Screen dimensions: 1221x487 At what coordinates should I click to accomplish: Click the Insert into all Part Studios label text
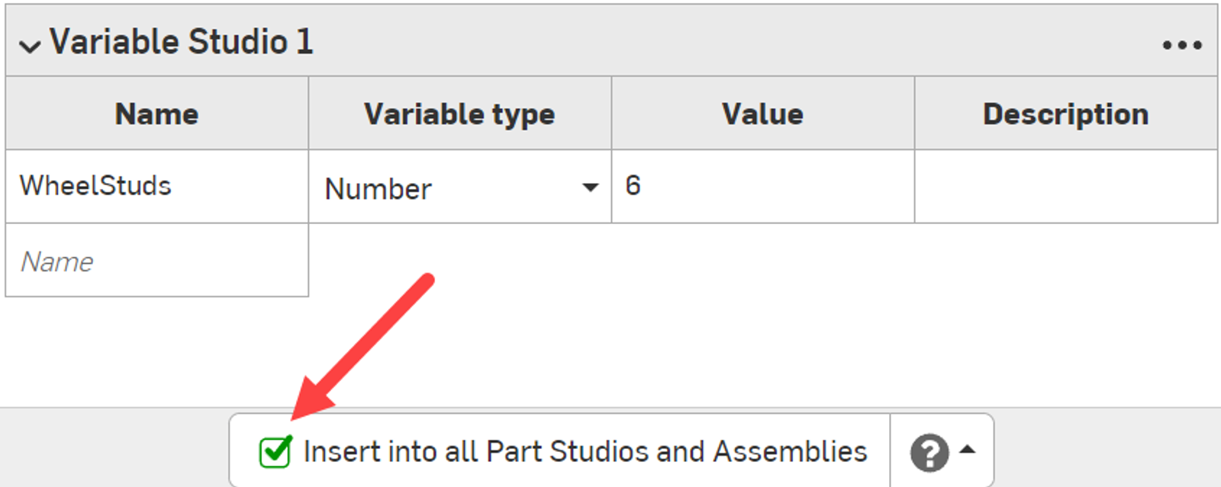coord(585,452)
